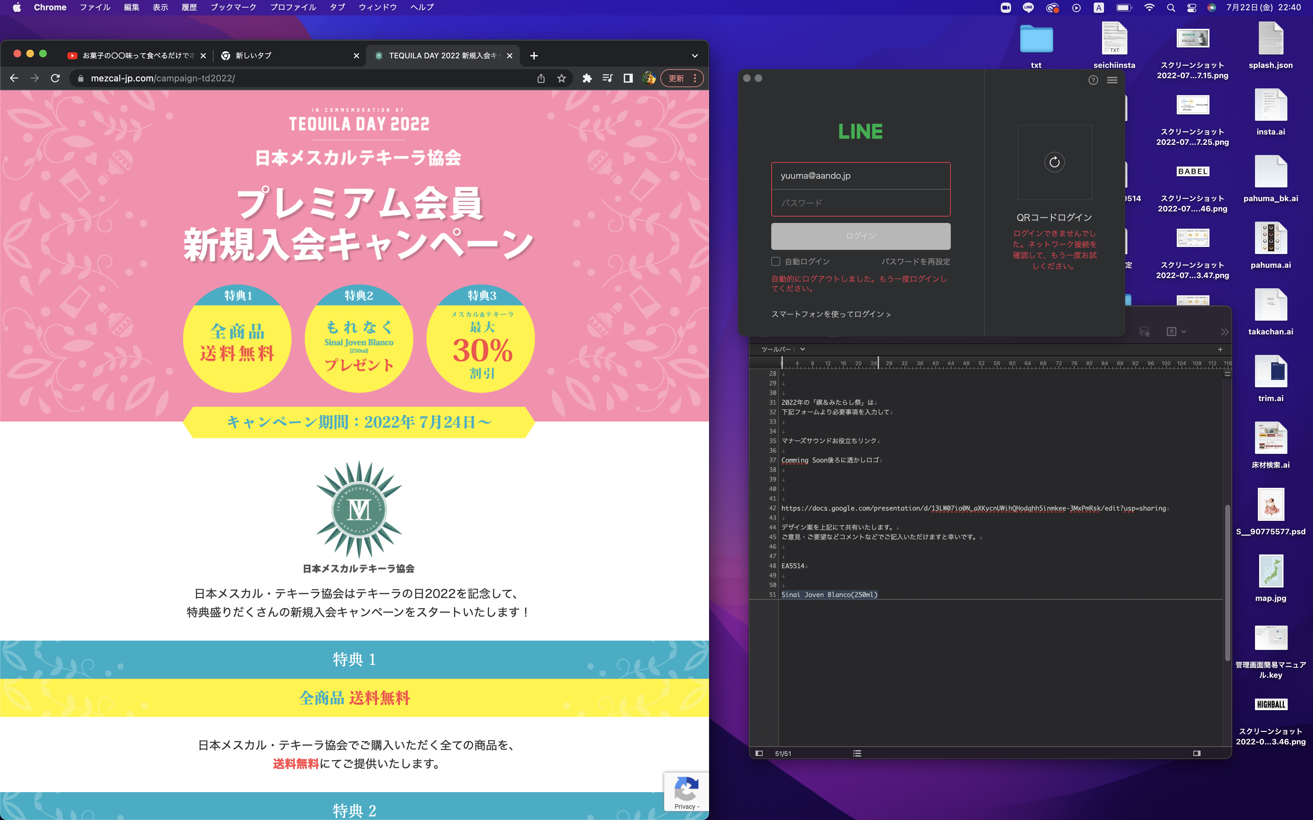Select the S__90775577.psd desktop file

tap(1270, 512)
